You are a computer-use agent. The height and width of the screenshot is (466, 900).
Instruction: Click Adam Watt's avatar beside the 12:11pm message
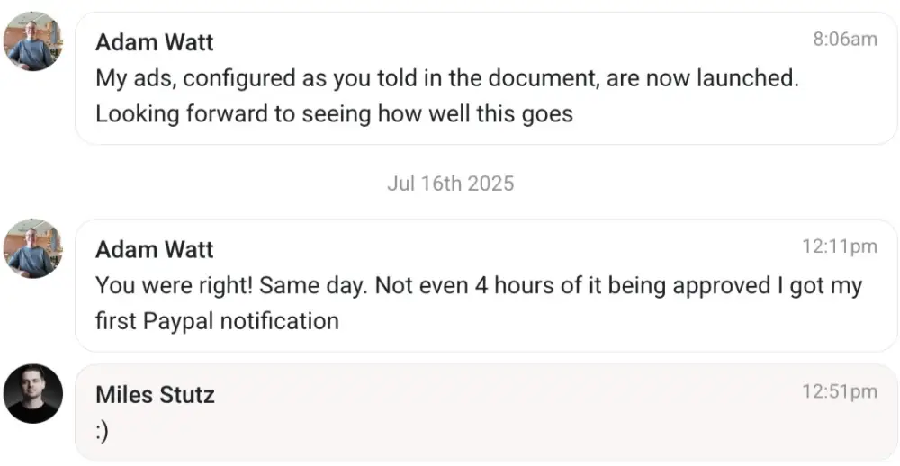point(33,248)
